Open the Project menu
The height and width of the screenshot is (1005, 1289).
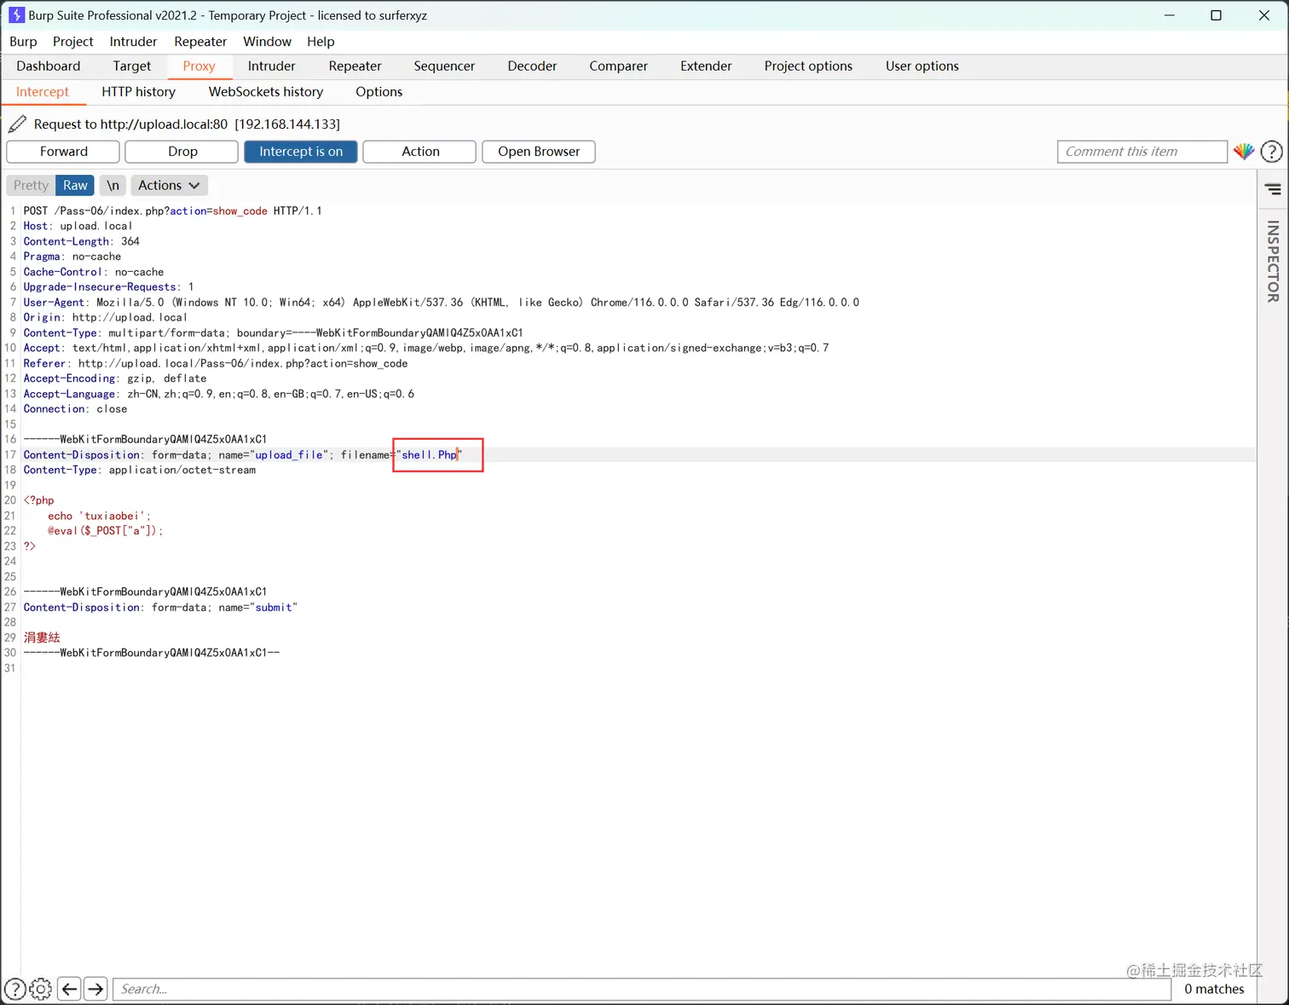click(73, 42)
